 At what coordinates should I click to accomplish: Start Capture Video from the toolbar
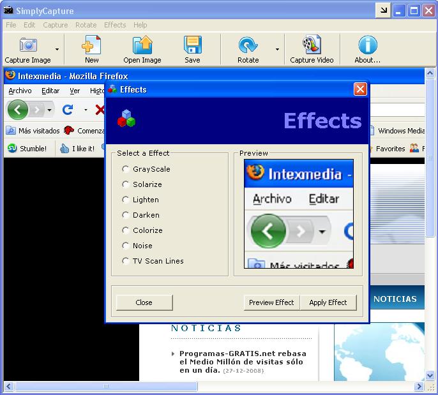point(312,49)
